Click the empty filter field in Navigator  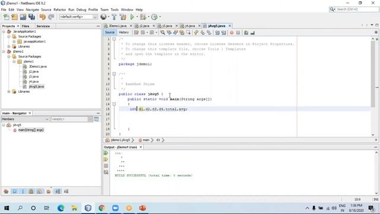pyautogui.click(x=69, y=119)
